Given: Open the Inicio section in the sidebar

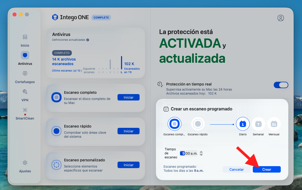Looking at the screenshot, I should click(25, 40).
